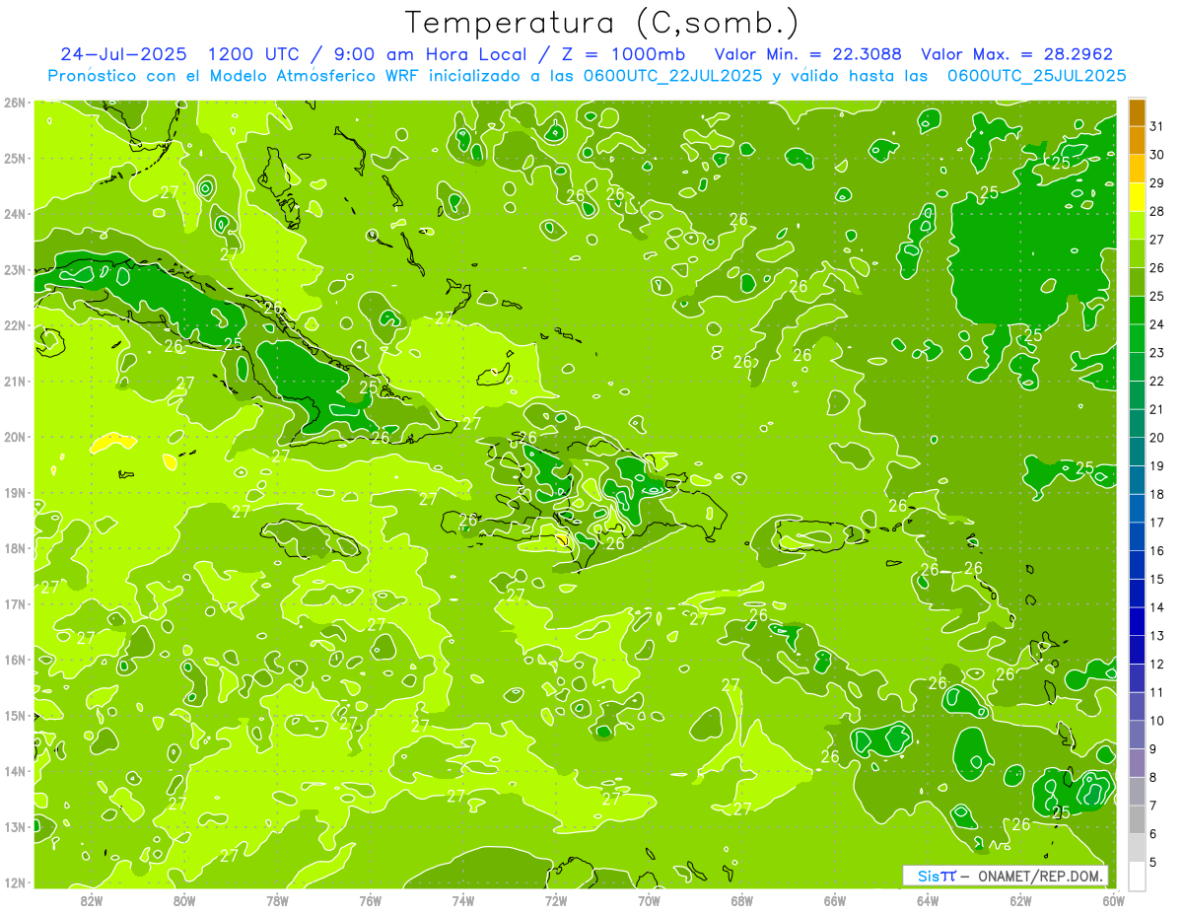Click the purple swatch between 9 and 10
The width and height of the screenshot is (1183, 914).
tap(1137, 735)
